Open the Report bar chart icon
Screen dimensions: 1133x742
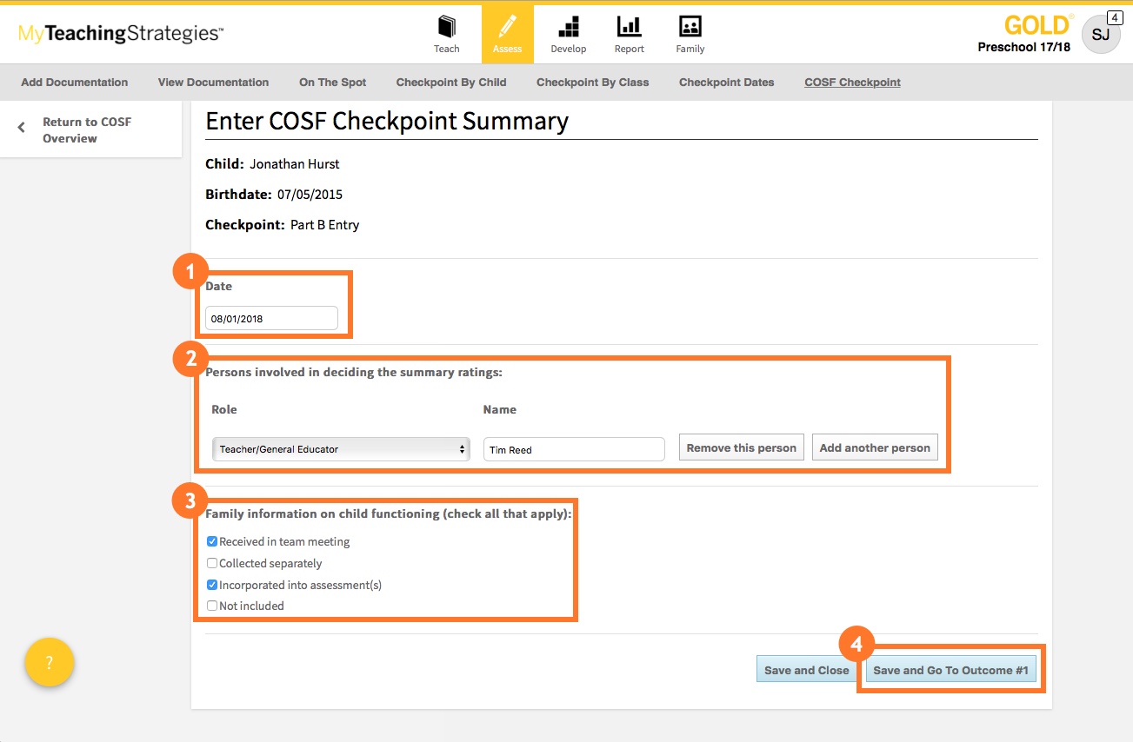pyautogui.click(x=629, y=27)
